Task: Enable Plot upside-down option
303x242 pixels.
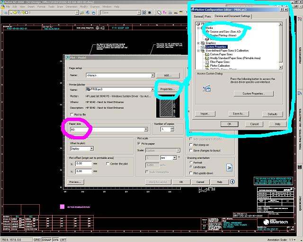Action: tap(191, 173)
